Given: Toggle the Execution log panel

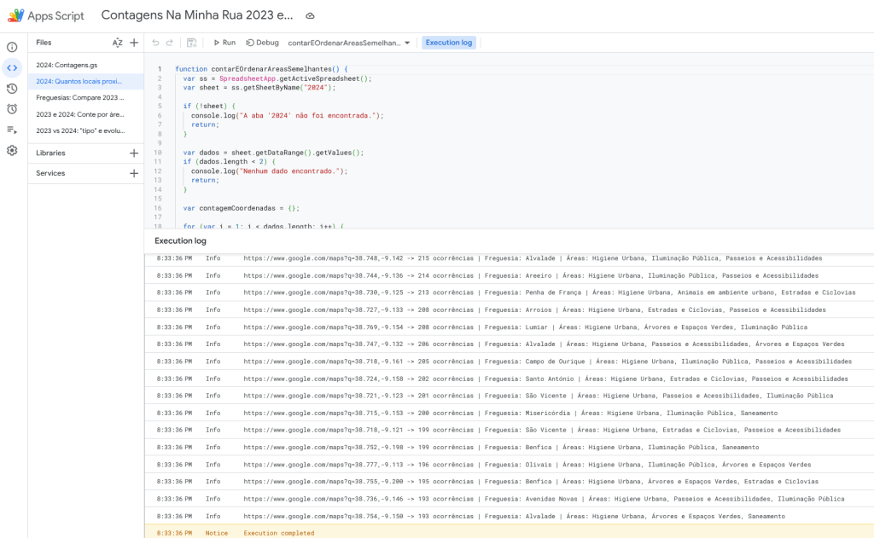Looking at the screenshot, I should click(x=448, y=43).
